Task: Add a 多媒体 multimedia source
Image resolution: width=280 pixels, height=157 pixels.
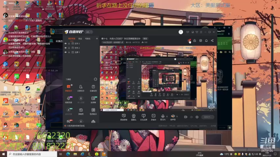Action: click(153, 117)
